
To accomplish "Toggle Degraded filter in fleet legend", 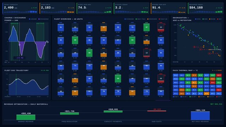I will pos(152,19).
